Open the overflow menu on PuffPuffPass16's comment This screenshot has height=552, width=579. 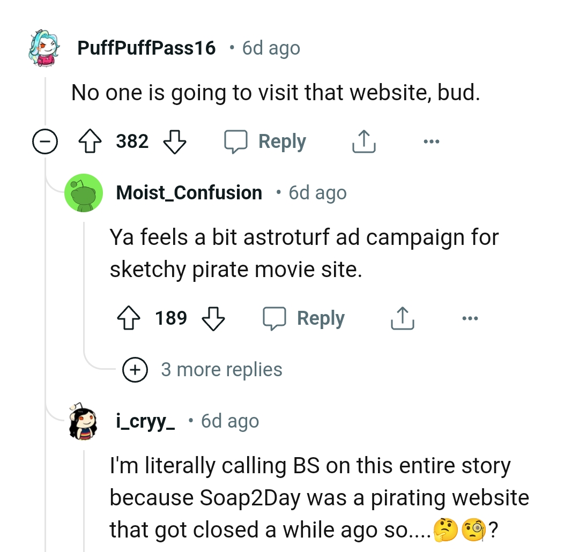[x=432, y=141]
